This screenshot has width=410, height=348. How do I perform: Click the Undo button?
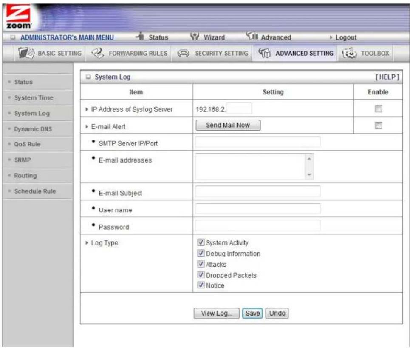click(x=277, y=313)
